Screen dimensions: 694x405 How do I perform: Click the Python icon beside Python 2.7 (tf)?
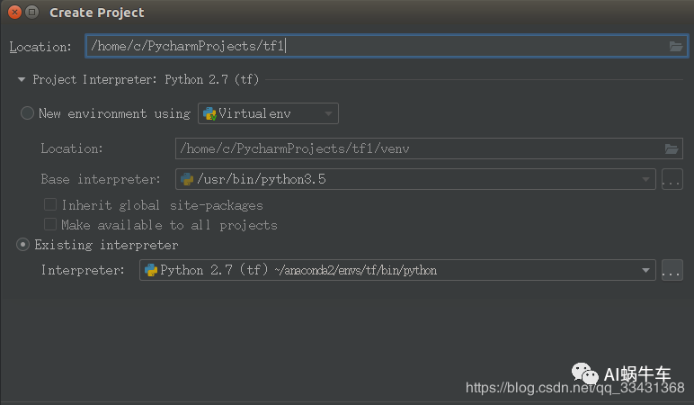pos(151,270)
